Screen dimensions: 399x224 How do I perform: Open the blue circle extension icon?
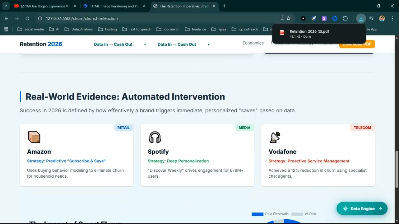coord(335,18)
